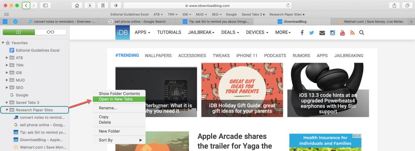Open SEO dropdown in favorites bar

(217, 15)
